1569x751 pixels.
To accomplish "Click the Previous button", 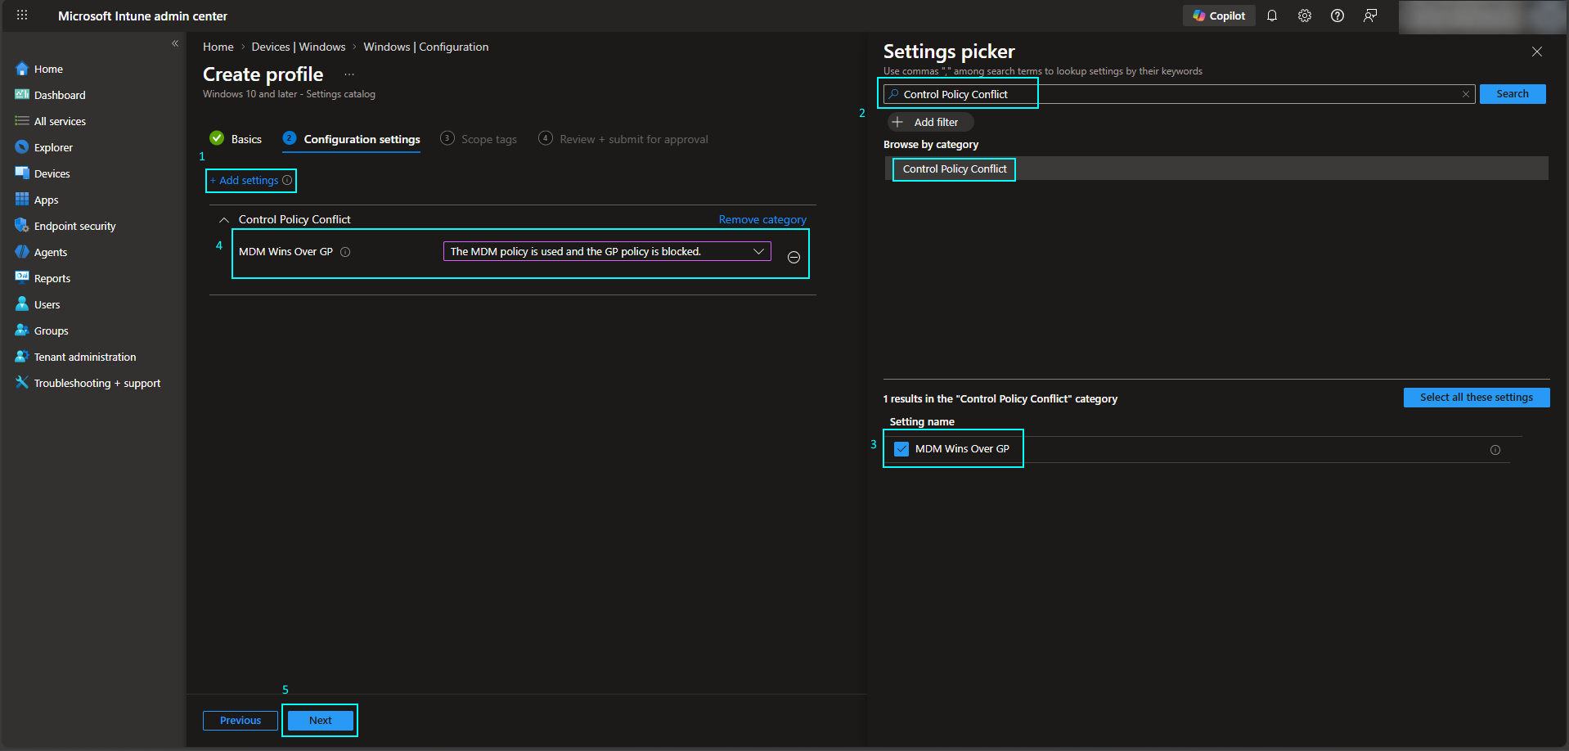I will [241, 721].
